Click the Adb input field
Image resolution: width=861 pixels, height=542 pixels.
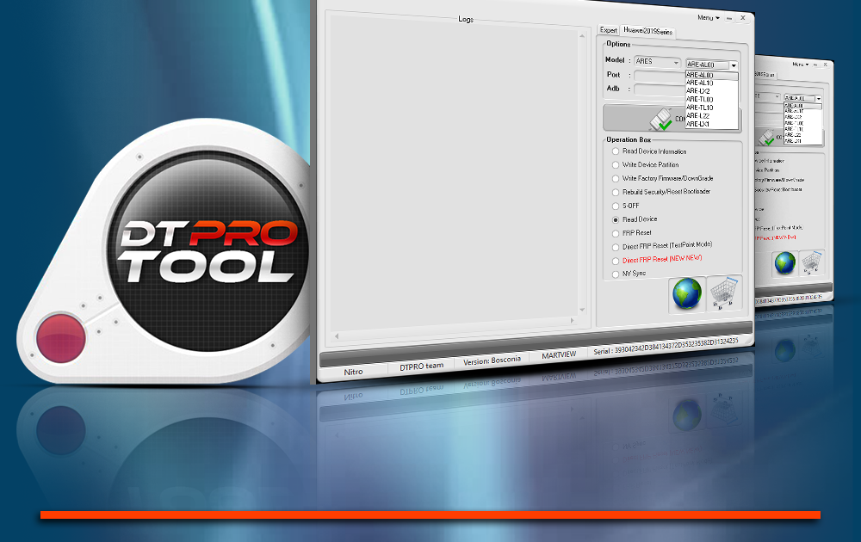click(x=660, y=89)
